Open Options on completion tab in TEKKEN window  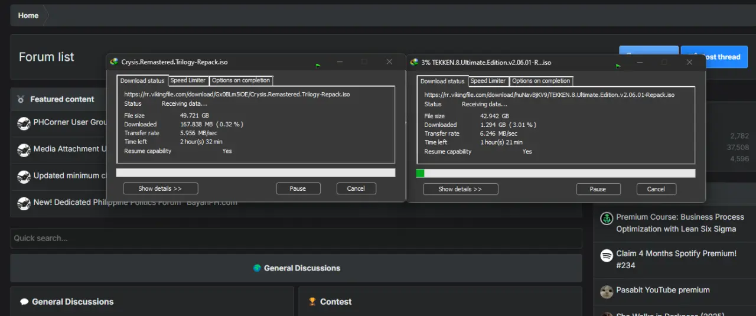click(541, 81)
